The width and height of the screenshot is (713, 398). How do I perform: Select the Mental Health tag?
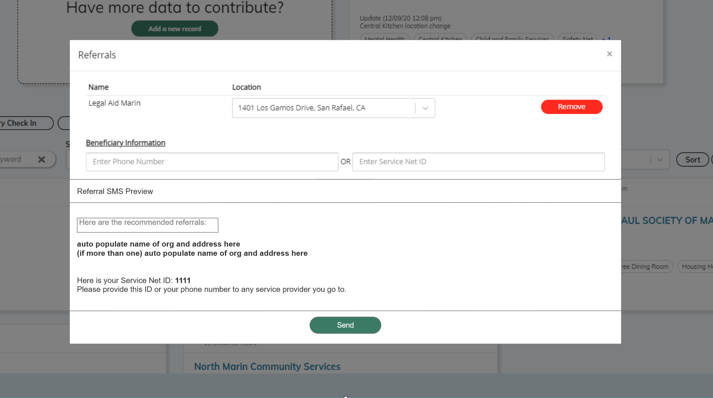pyautogui.click(x=384, y=39)
